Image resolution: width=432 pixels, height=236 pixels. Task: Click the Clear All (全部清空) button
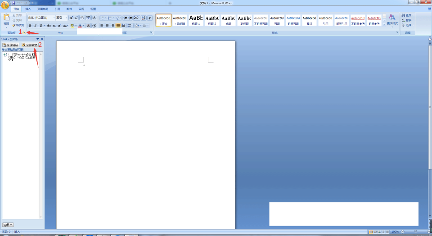pos(30,45)
